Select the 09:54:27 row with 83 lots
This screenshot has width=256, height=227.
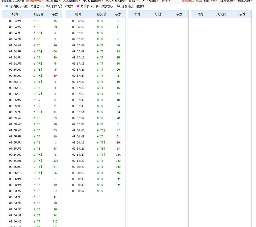click(x=32, y=27)
